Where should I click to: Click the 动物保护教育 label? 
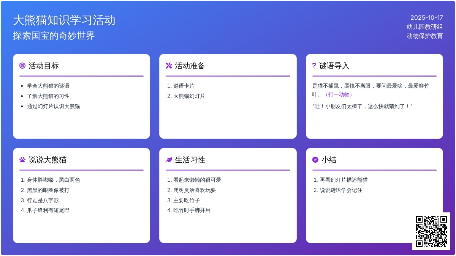click(x=424, y=36)
